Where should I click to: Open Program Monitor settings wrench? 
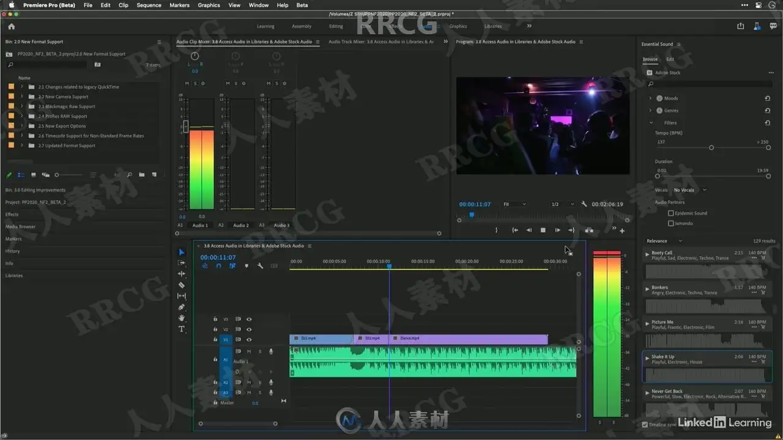coord(584,204)
